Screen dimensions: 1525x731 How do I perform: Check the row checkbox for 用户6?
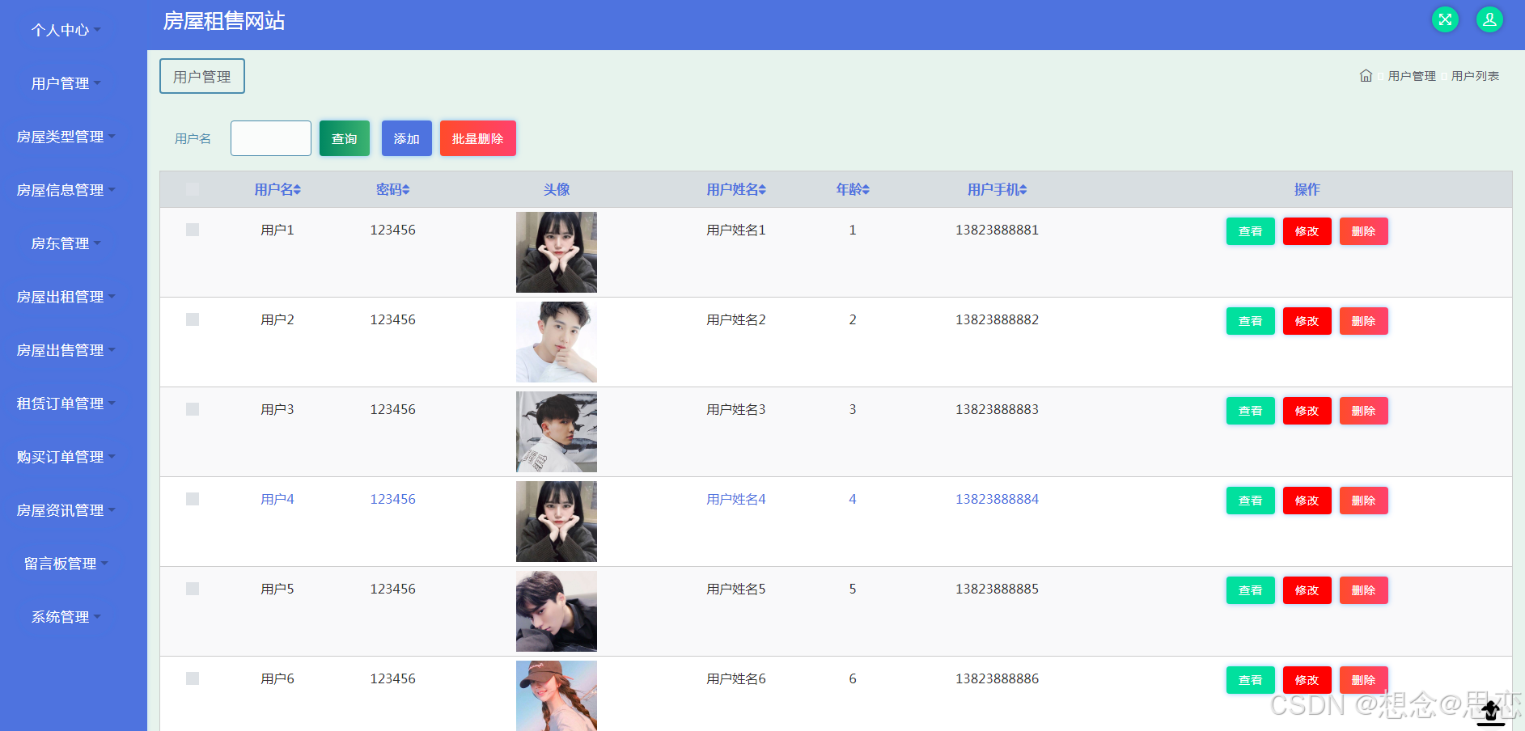pyautogui.click(x=193, y=678)
